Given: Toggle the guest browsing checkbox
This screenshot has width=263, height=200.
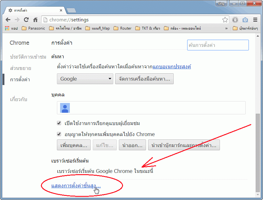Looking at the screenshot, I should click(x=59, y=123).
